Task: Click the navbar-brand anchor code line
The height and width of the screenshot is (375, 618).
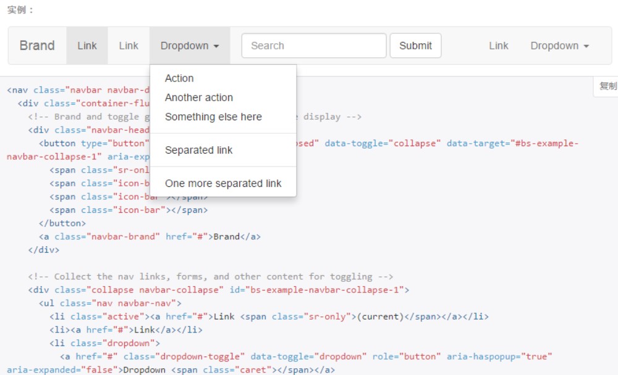Action: click(150, 236)
